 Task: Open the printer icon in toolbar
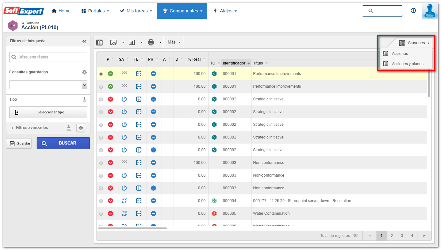(151, 42)
